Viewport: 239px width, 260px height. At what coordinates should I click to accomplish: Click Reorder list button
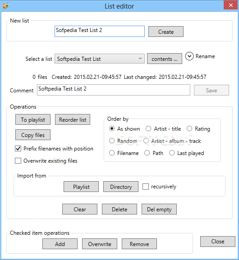[x=73, y=119]
